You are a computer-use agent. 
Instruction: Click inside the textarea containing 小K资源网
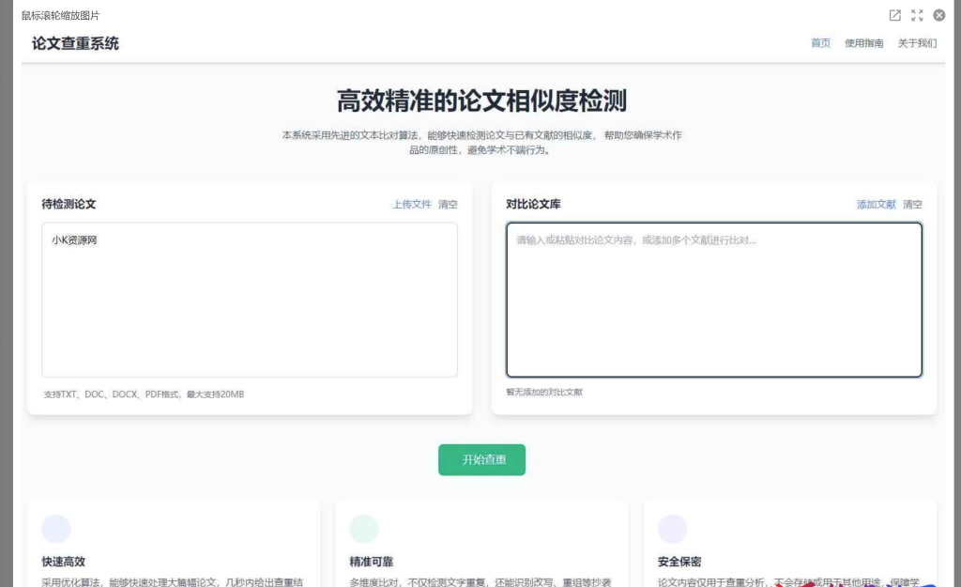(x=249, y=299)
